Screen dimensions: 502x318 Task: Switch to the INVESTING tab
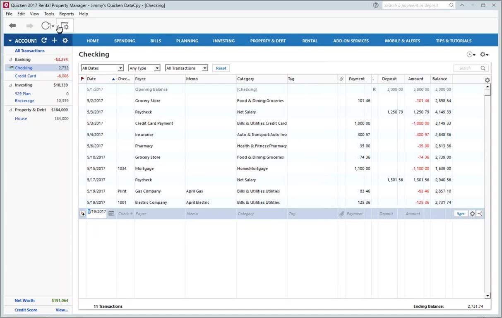click(x=223, y=41)
